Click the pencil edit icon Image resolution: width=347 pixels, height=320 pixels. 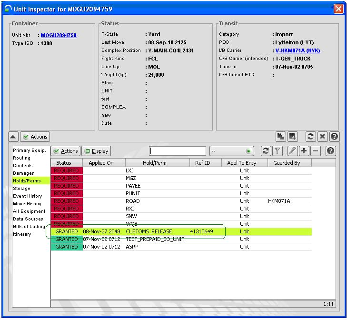(292, 151)
